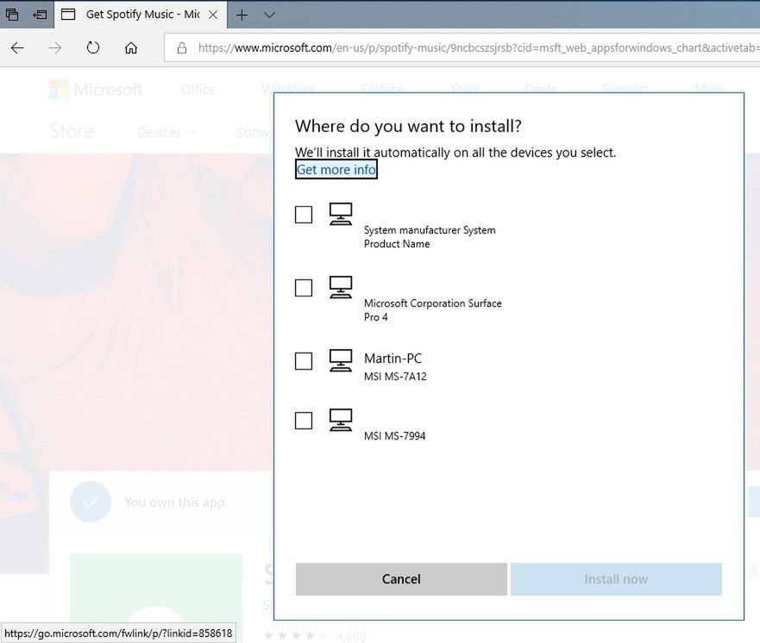Click the set tabs aside icon

point(40,15)
